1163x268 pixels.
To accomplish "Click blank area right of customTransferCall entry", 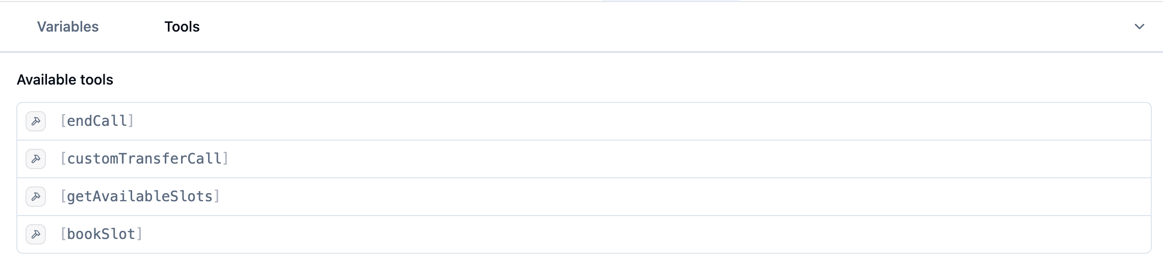I will [690, 159].
